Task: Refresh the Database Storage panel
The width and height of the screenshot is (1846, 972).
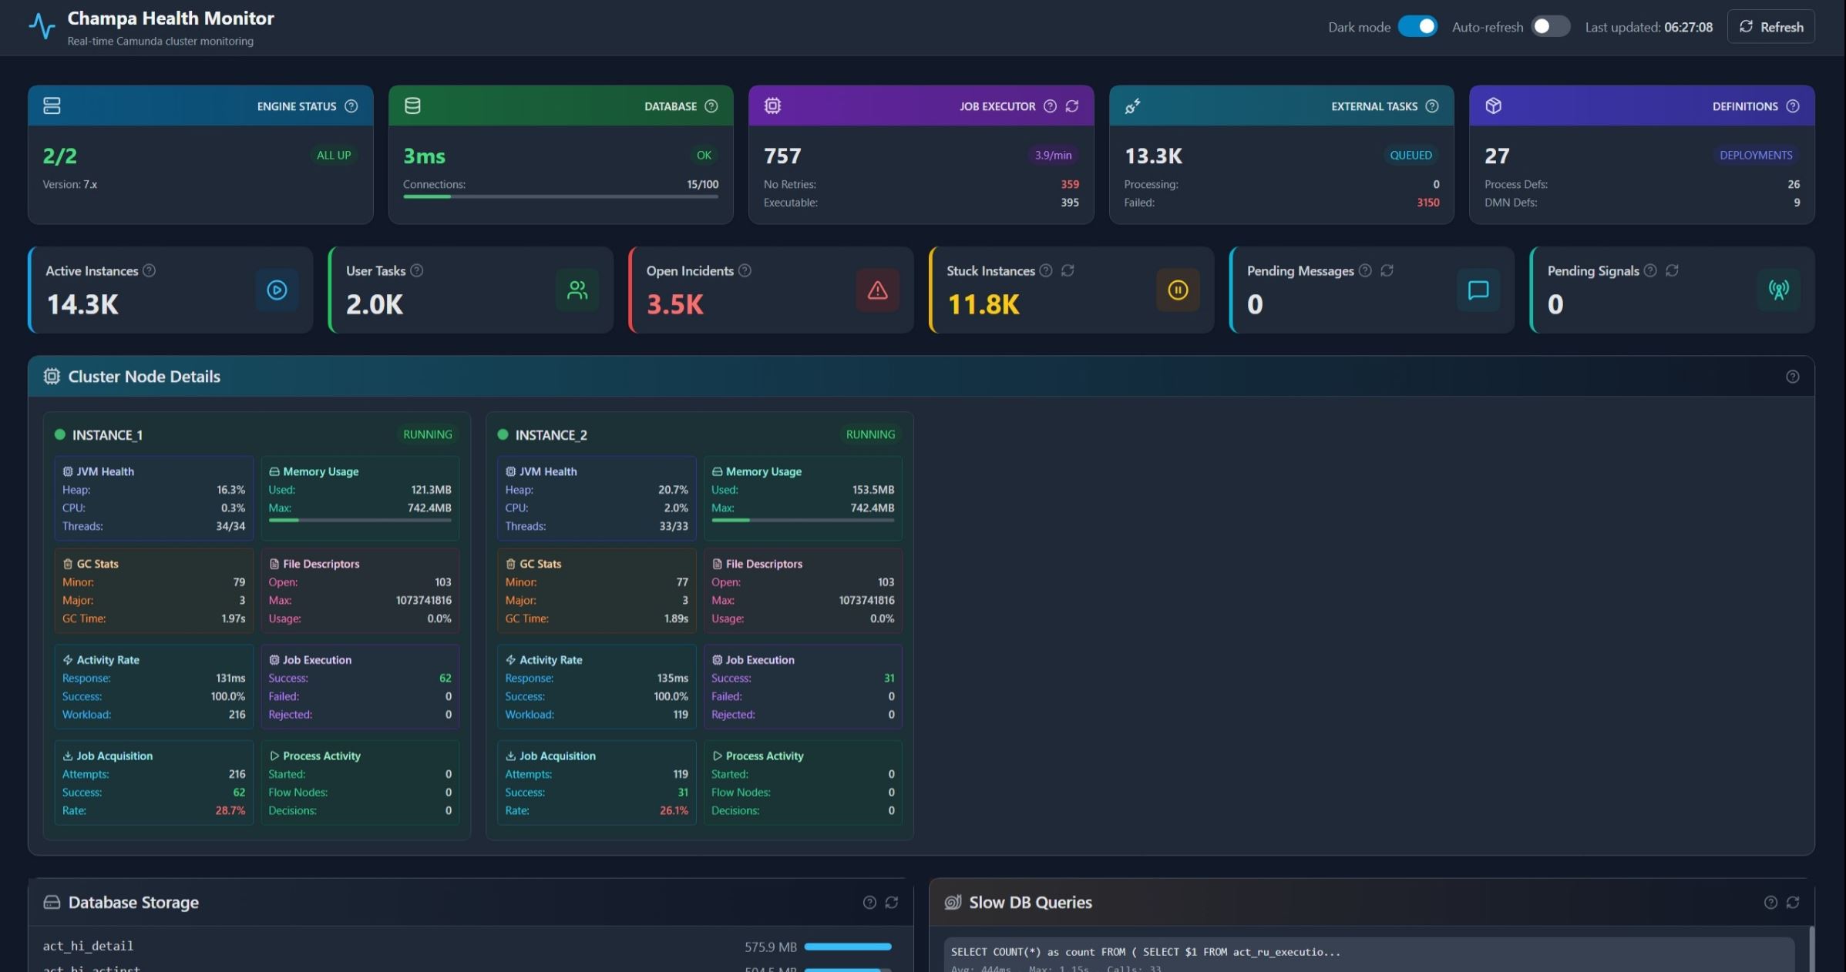Action: (x=891, y=902)
